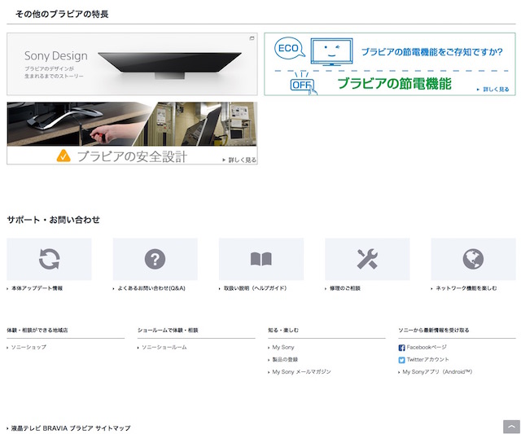Go to ソニーショールーム link

[x=164, y=347]
